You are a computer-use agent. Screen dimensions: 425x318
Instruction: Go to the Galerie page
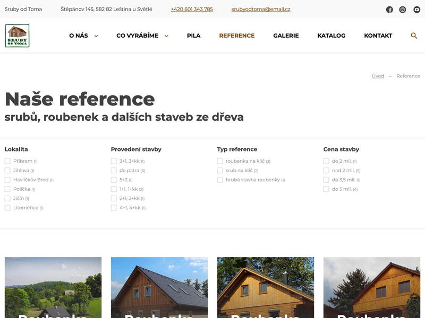click(x=286, y=36)
